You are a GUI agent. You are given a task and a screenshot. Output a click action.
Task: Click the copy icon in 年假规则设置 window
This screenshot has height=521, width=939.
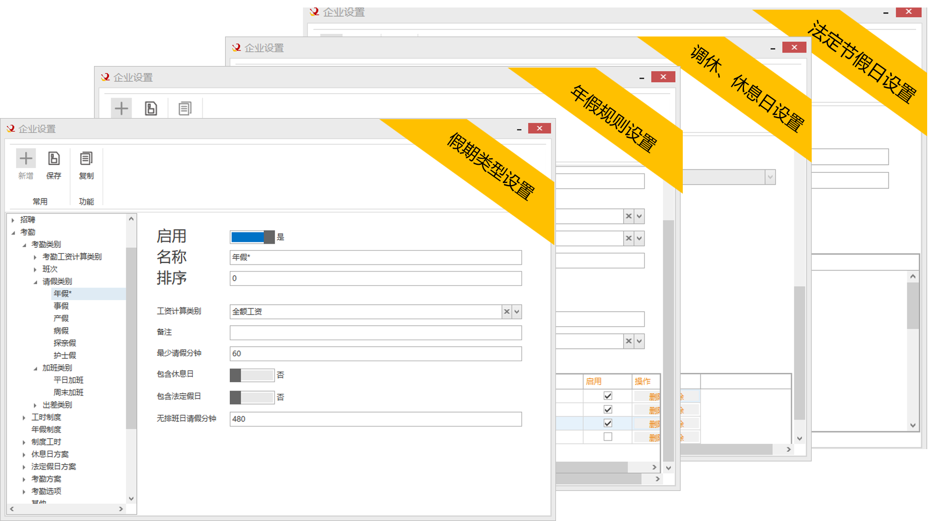coord(185,108)
